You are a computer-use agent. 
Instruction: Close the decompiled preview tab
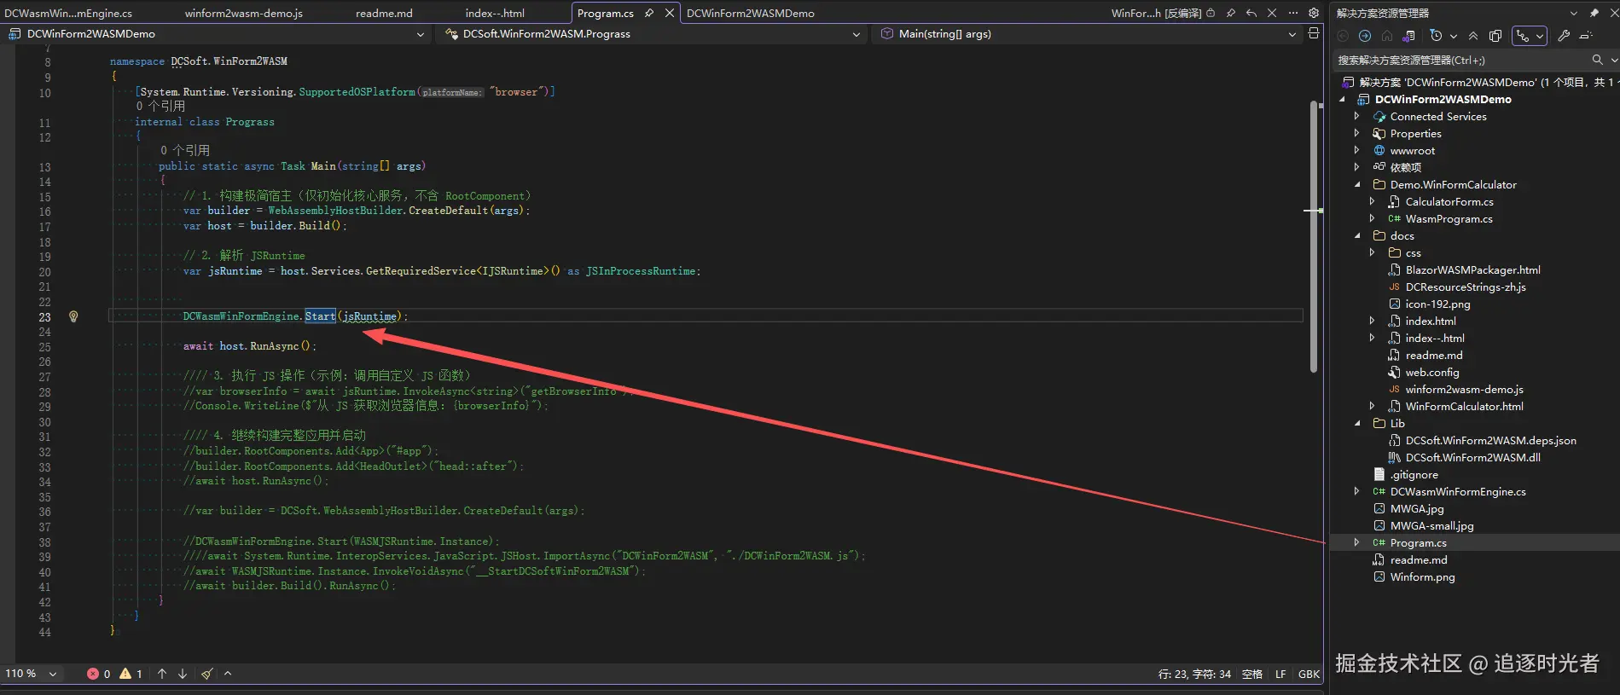coord(1272,13)
